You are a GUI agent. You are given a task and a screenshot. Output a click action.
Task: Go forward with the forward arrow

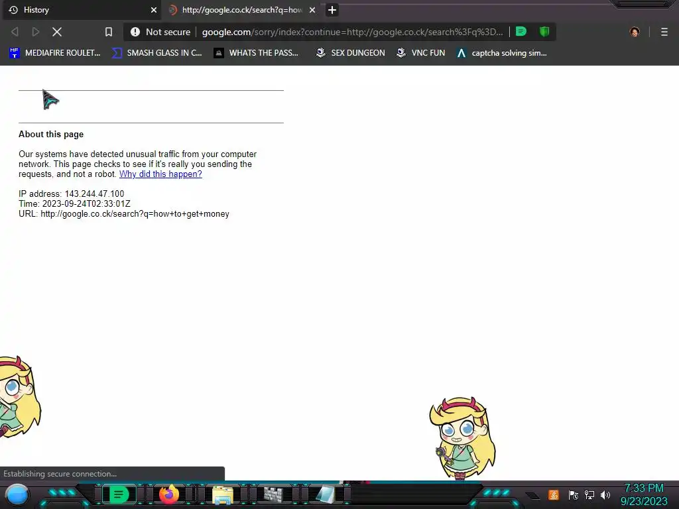pos(36,32)
